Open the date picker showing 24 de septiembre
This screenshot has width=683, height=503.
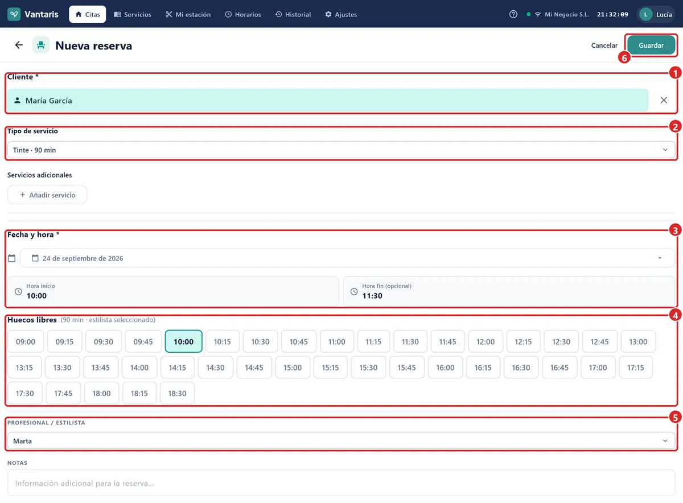coord(347,258)
